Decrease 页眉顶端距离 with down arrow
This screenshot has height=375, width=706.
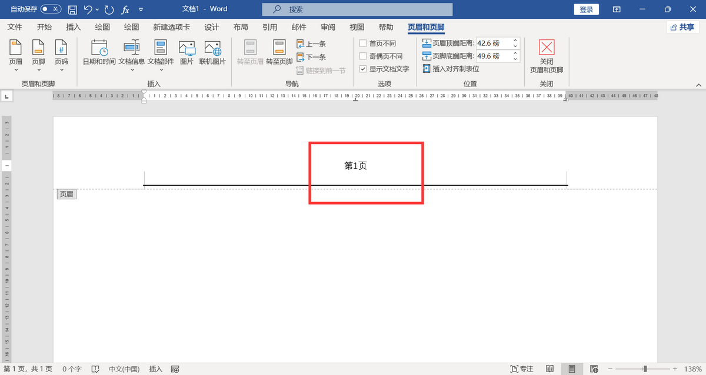pyautogui.click(x=515, y=46)
